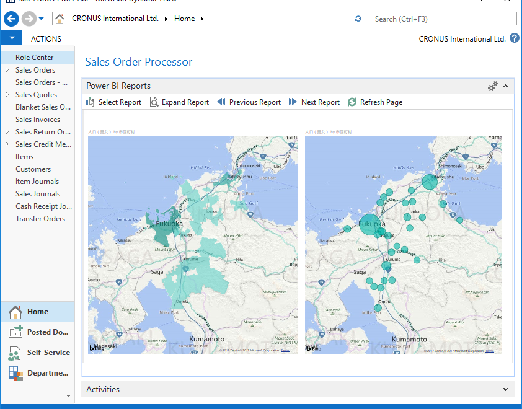Click the grey Forward arrow button
This screenshot has height=409, width=522.
[x=29, y=19]
